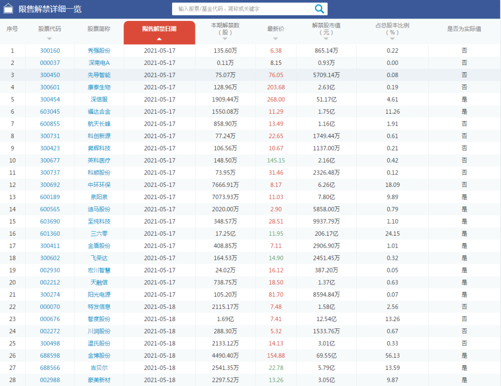Open stock code 300602 link

[x=50, y=258]
